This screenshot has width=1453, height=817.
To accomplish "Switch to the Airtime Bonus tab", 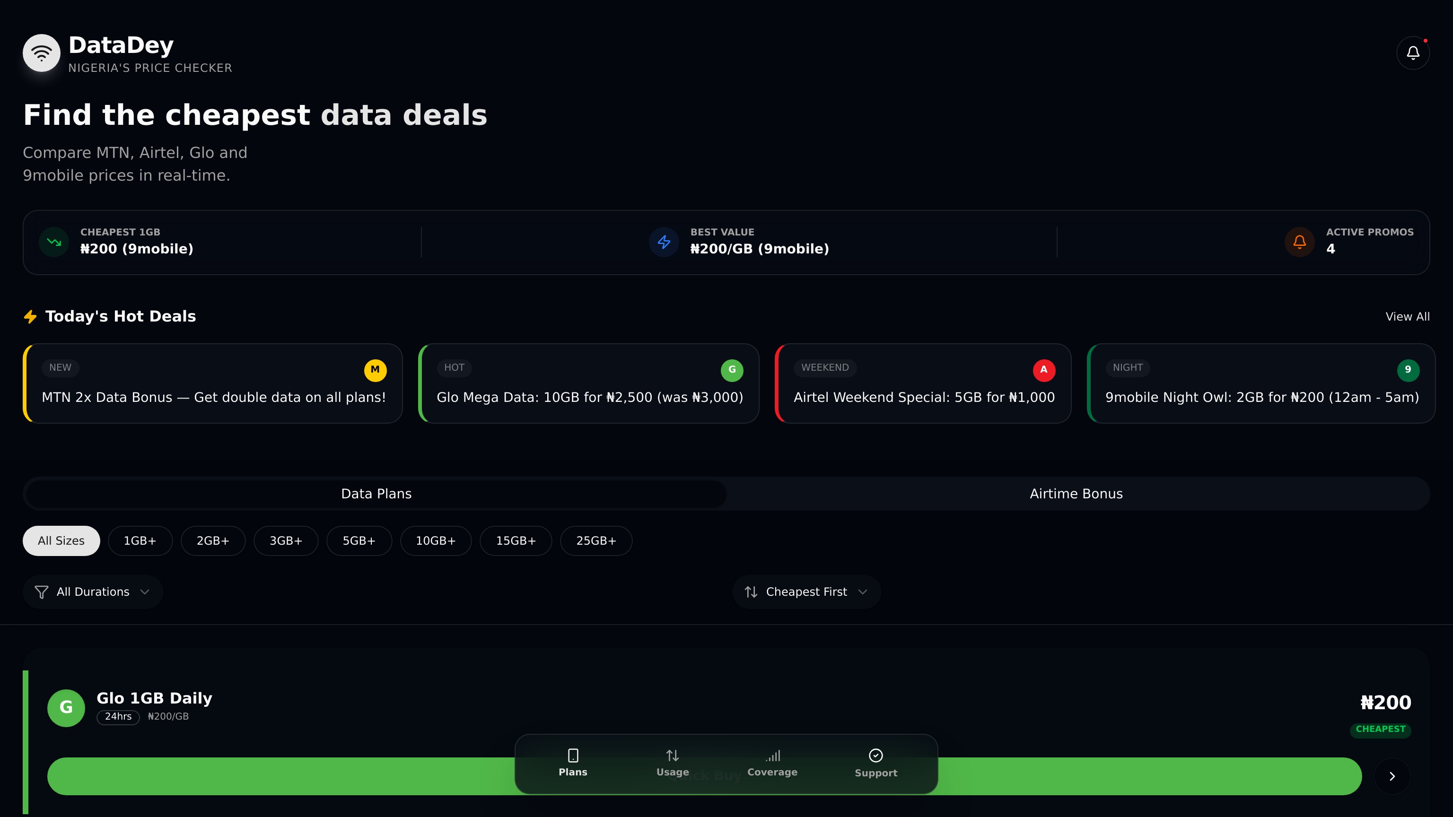I will [x=1076, y=494].
